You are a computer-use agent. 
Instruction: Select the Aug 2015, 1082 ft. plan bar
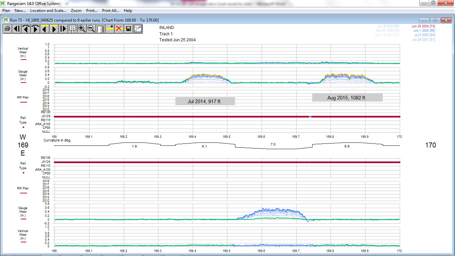click(x=347, y=98)
